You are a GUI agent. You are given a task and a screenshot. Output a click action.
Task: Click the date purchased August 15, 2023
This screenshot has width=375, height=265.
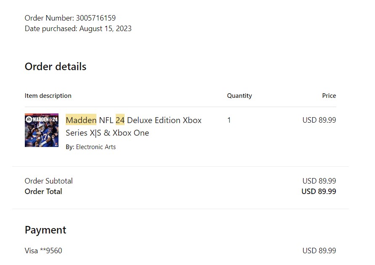pos(105,29)
